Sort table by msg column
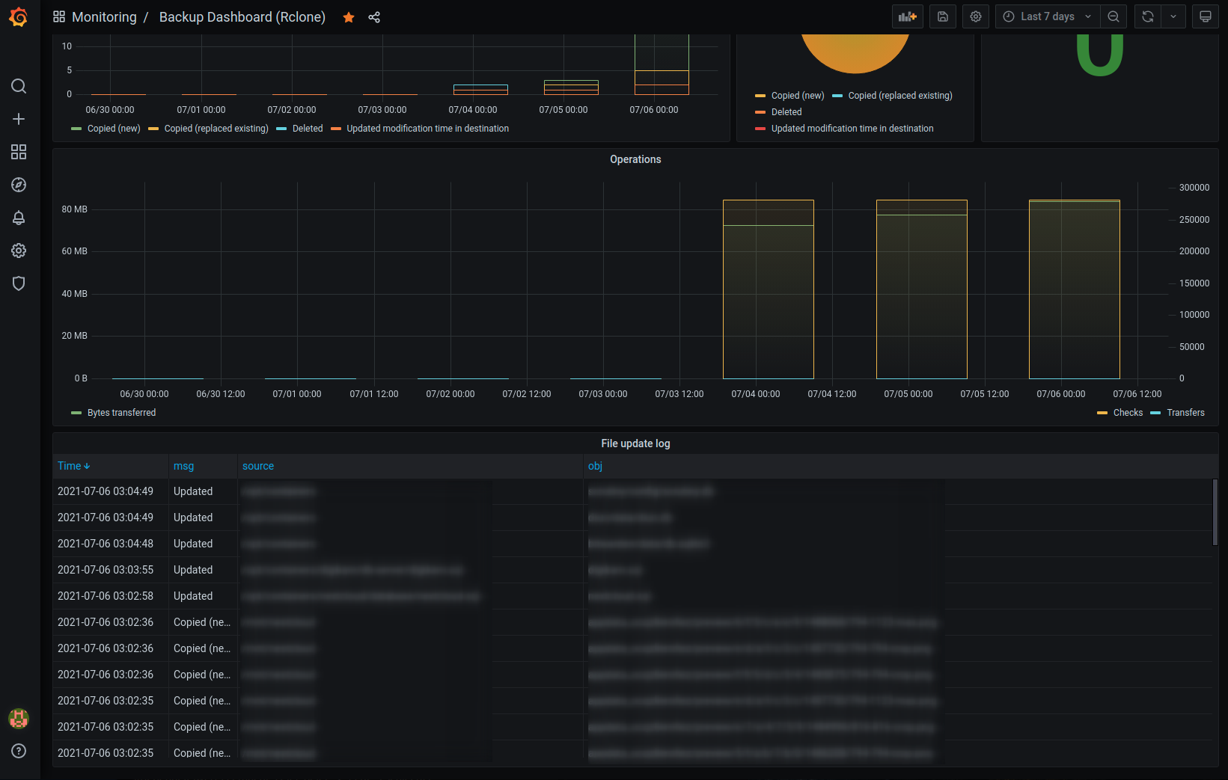The height and width of the screenshot is (780, 1228). pyautogui.click(x=183, y=466)
